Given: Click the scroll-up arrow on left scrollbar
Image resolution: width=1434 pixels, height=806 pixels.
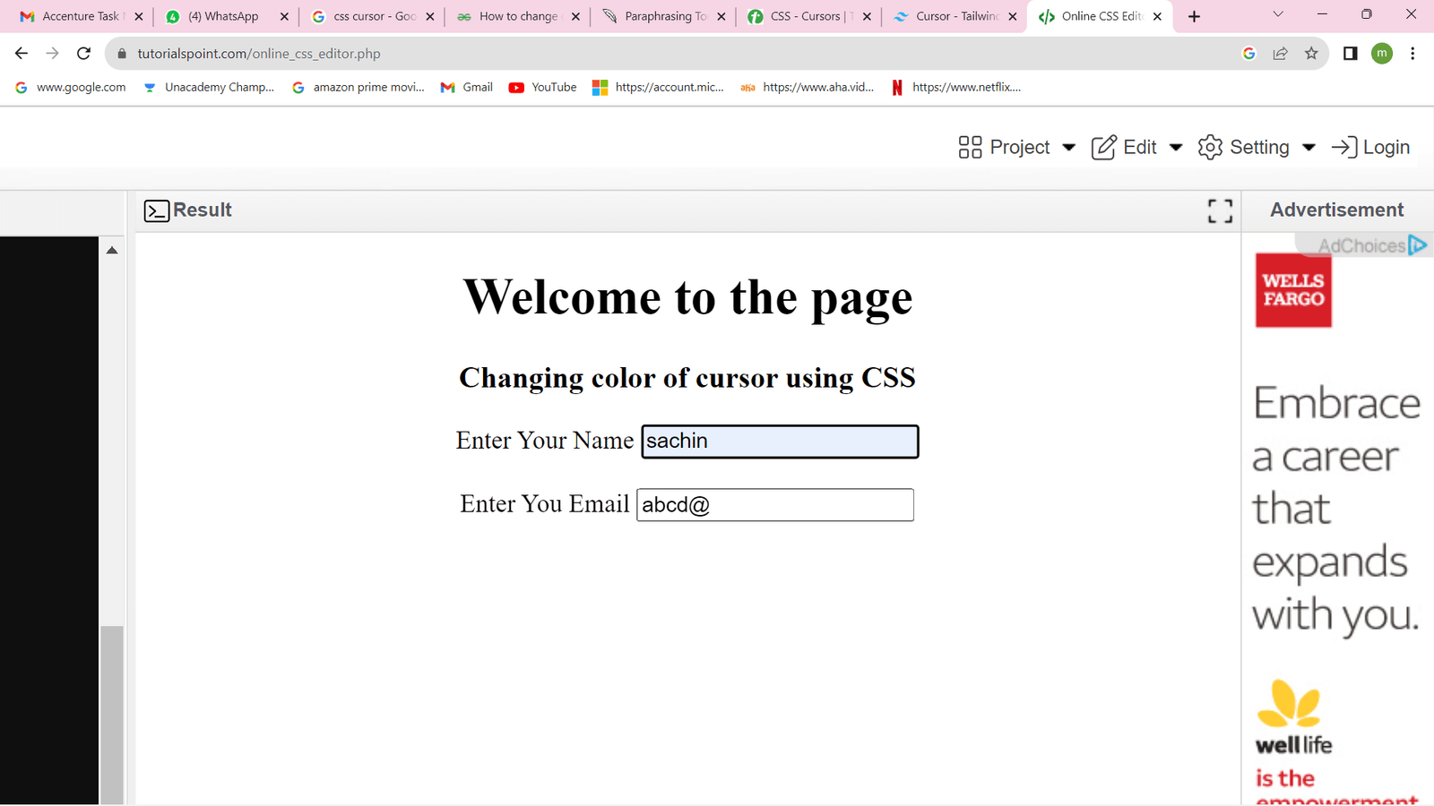Looking at the screenshot, I should click(x=111, y=251).
